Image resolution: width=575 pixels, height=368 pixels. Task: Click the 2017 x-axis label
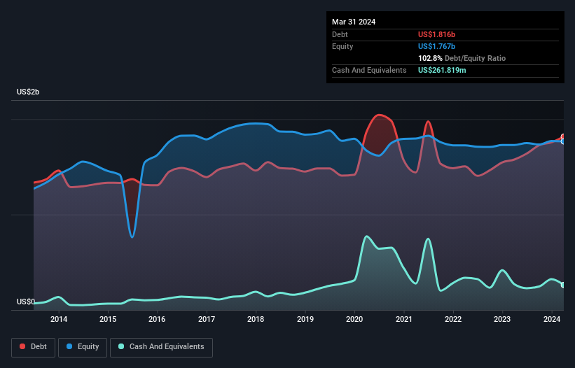207,319
